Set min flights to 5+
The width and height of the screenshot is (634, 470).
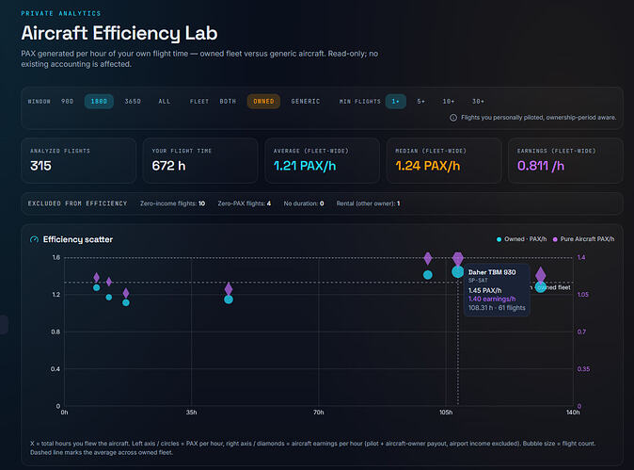[420, 101]
